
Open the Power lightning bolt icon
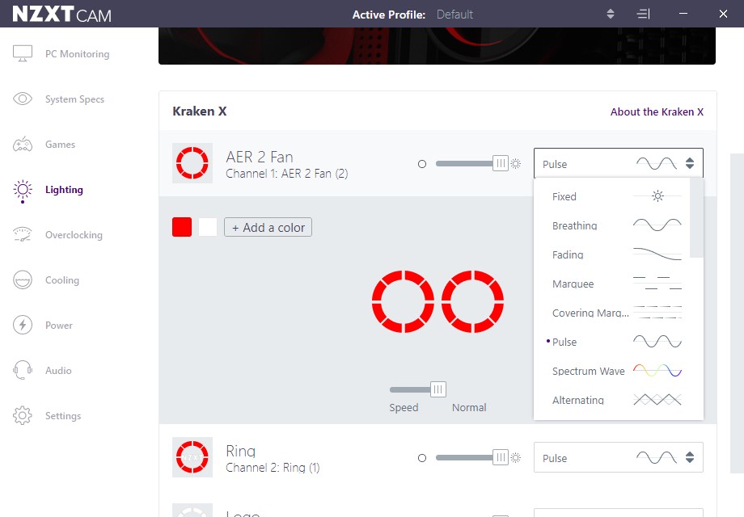[23, 325]
